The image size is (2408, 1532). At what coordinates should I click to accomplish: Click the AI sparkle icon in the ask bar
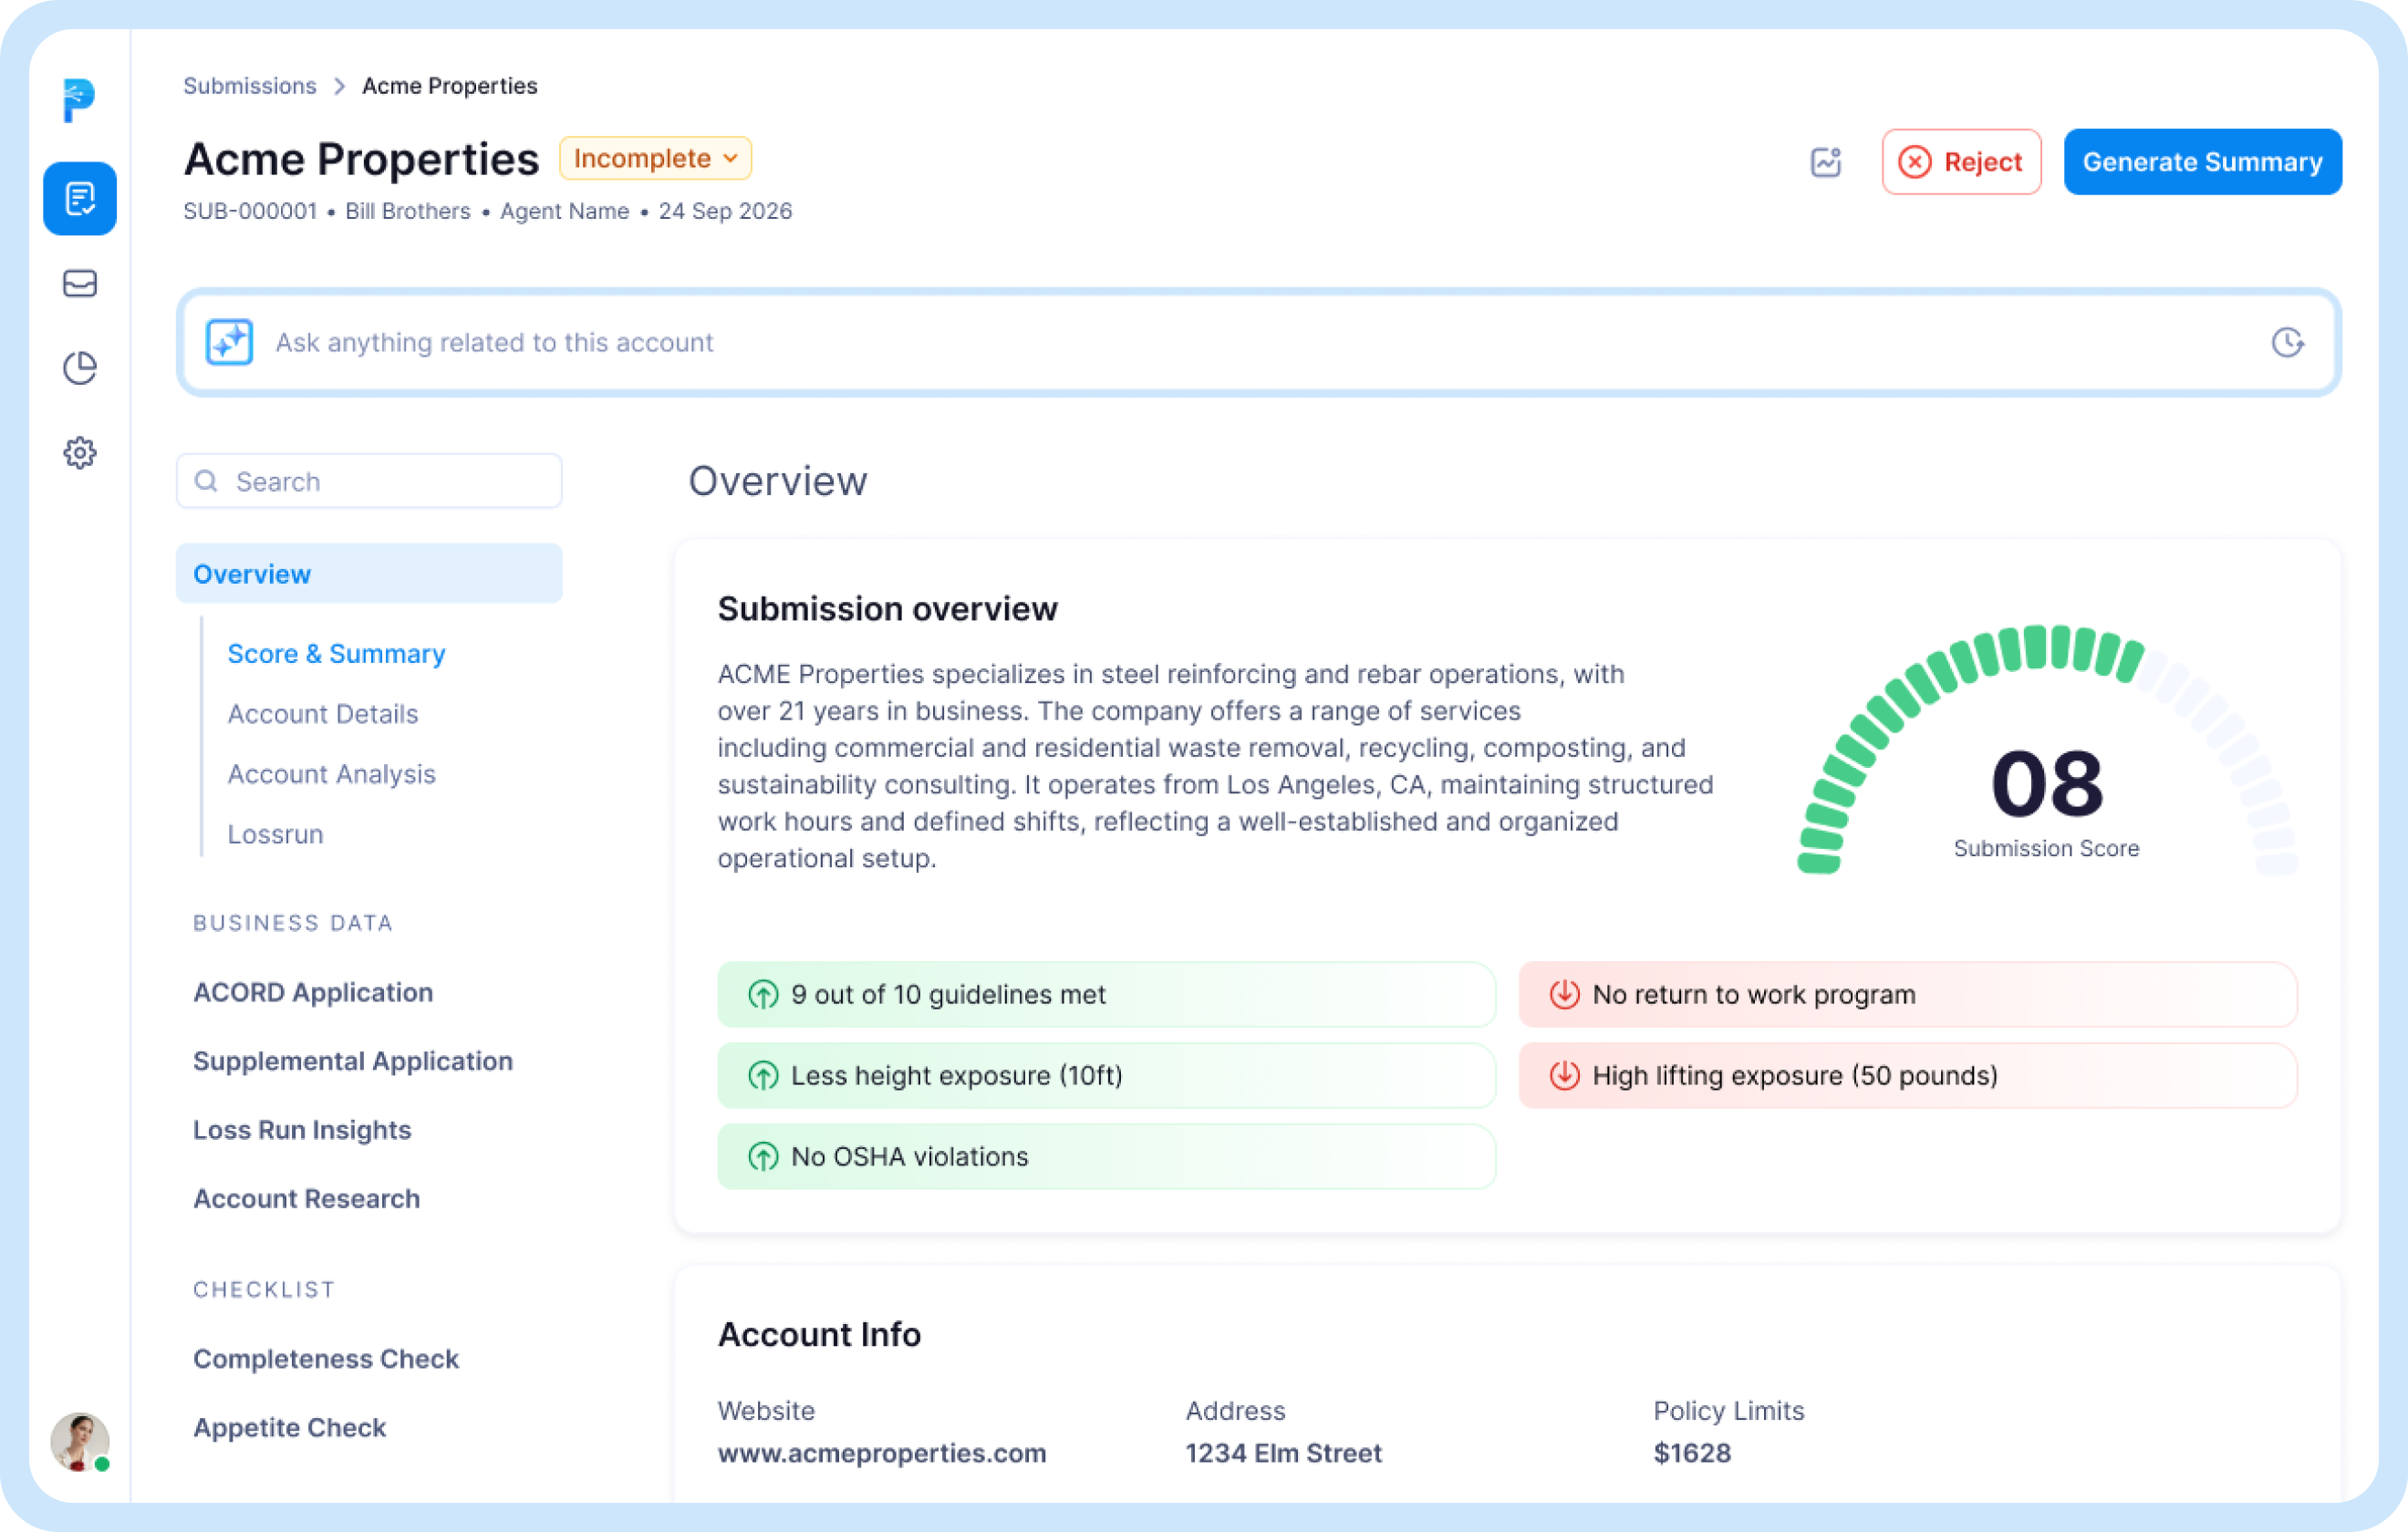coord(229,342)
